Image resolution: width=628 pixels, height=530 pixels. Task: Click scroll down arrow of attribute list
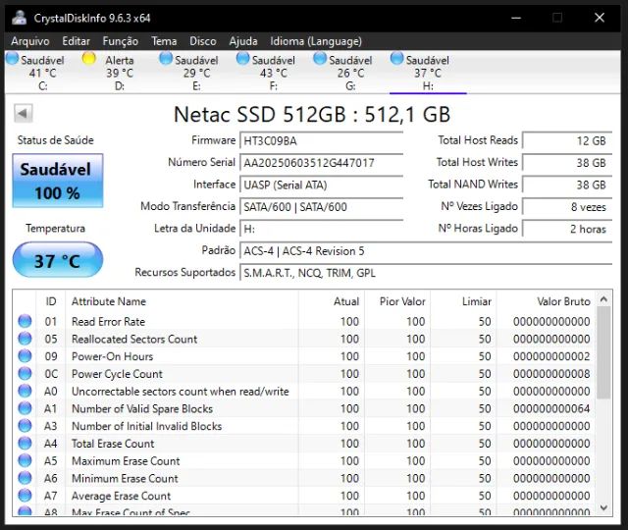tap(604, 507)
